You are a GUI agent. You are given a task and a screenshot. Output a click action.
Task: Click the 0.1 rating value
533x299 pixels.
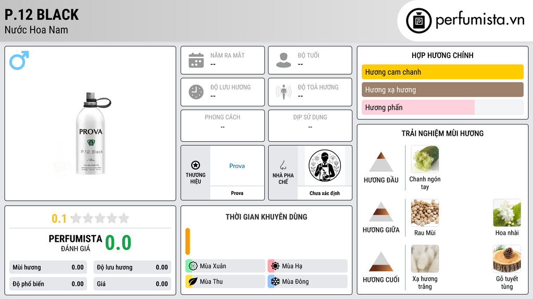click(59, 219)
